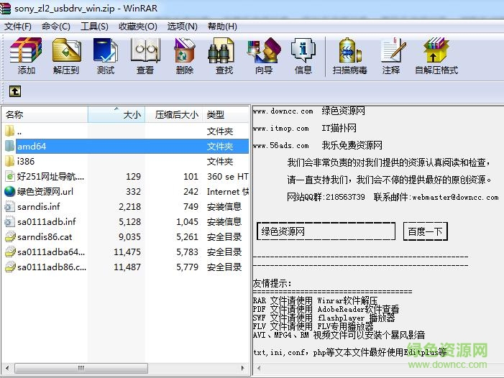Open the 注释 (Comment) tool
The height and width of the screenshot is (378, 504).
coord(391,56)
